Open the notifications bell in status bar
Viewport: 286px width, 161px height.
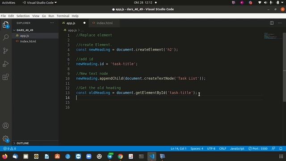click(281, 148)
